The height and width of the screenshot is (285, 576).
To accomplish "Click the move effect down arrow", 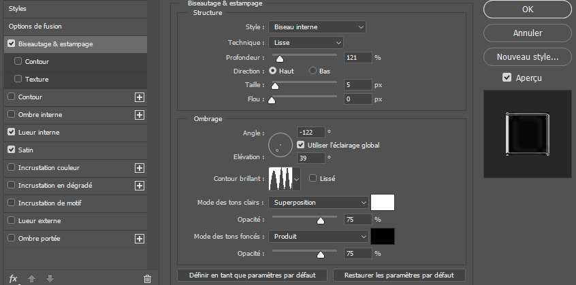I will click(x=50, y=278).
